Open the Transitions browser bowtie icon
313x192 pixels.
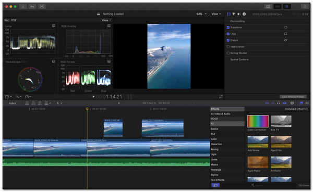point(307,103)
